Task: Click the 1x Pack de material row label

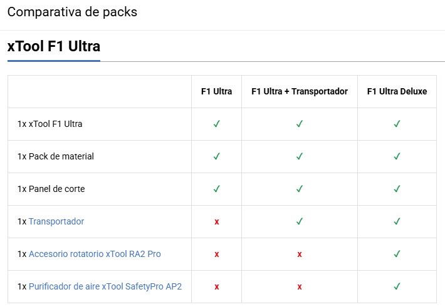Action: click(x=55, y=156)
